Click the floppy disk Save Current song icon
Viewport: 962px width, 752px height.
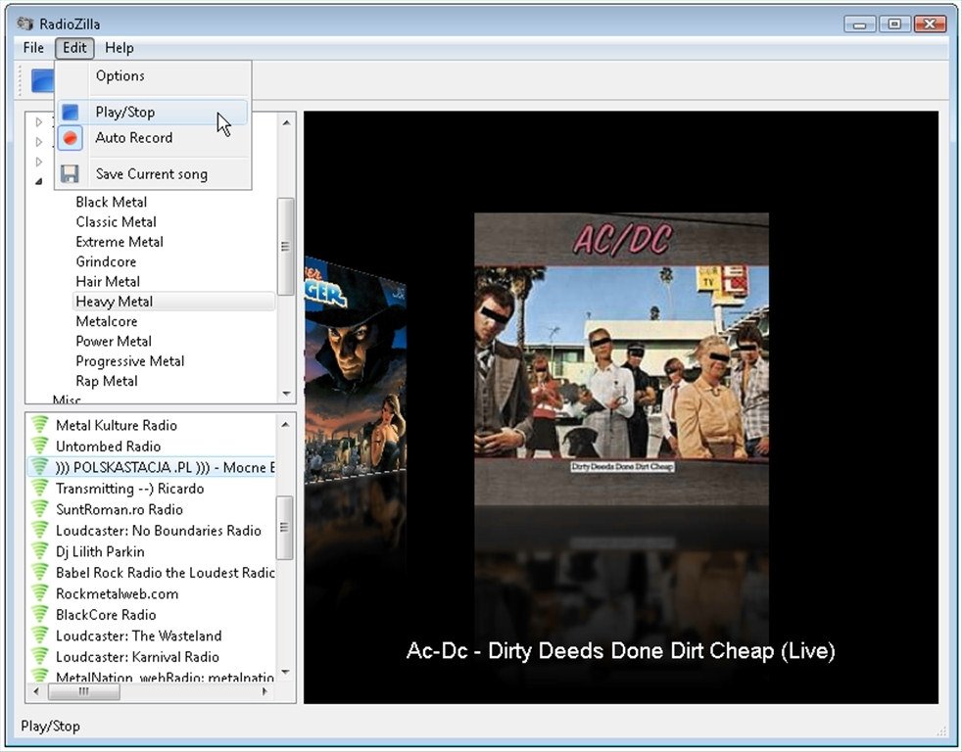point(70,174)
